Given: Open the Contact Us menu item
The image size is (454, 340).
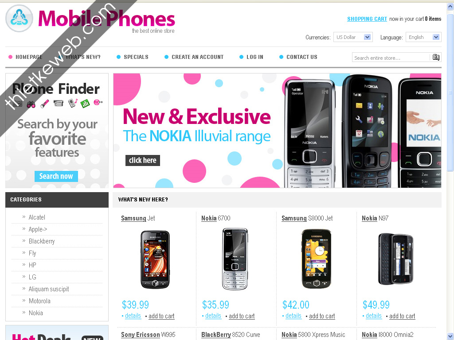Looking at the screenshot, I should click(x=301, y=57).
